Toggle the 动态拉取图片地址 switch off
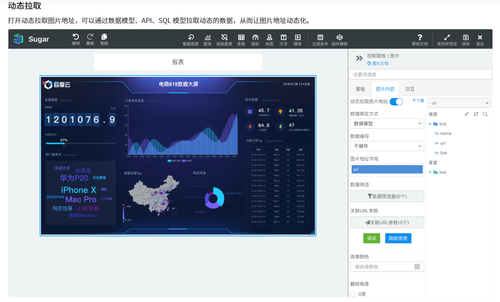The height and width of the screenshot is (302, 500). point(396,102)
